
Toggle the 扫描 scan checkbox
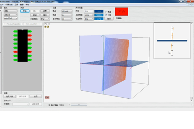[x=106, y=15]
